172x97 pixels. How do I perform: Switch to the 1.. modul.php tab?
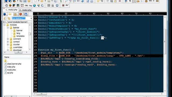[x=11, y=10]
